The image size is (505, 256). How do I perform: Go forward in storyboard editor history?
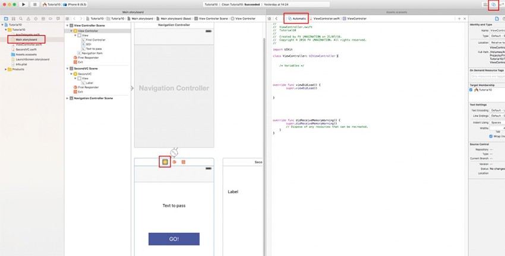[x=81, y=18]
